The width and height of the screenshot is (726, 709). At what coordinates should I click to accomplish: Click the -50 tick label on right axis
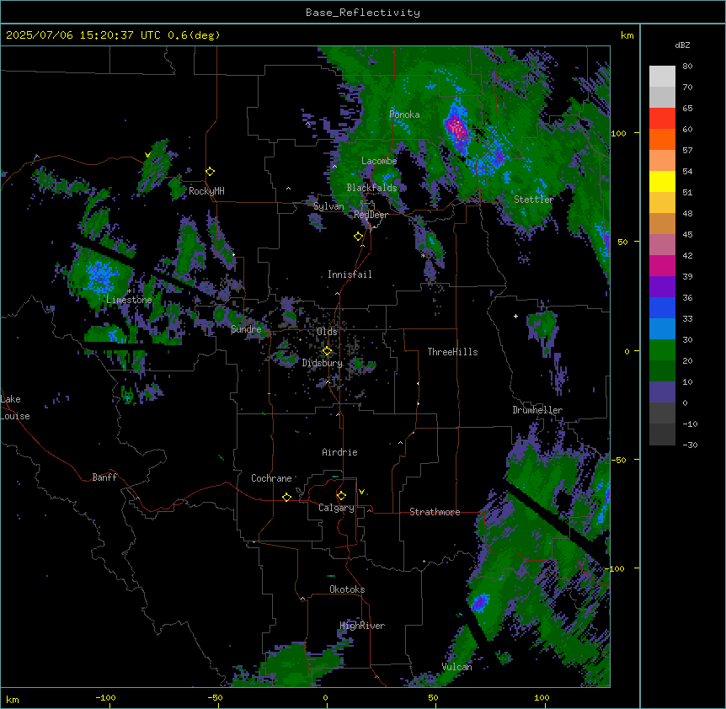pos(618,460)
